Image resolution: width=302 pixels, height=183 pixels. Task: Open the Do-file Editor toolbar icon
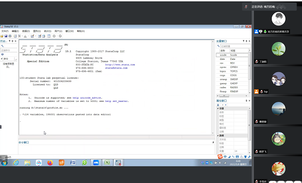(x=33, y=36)
